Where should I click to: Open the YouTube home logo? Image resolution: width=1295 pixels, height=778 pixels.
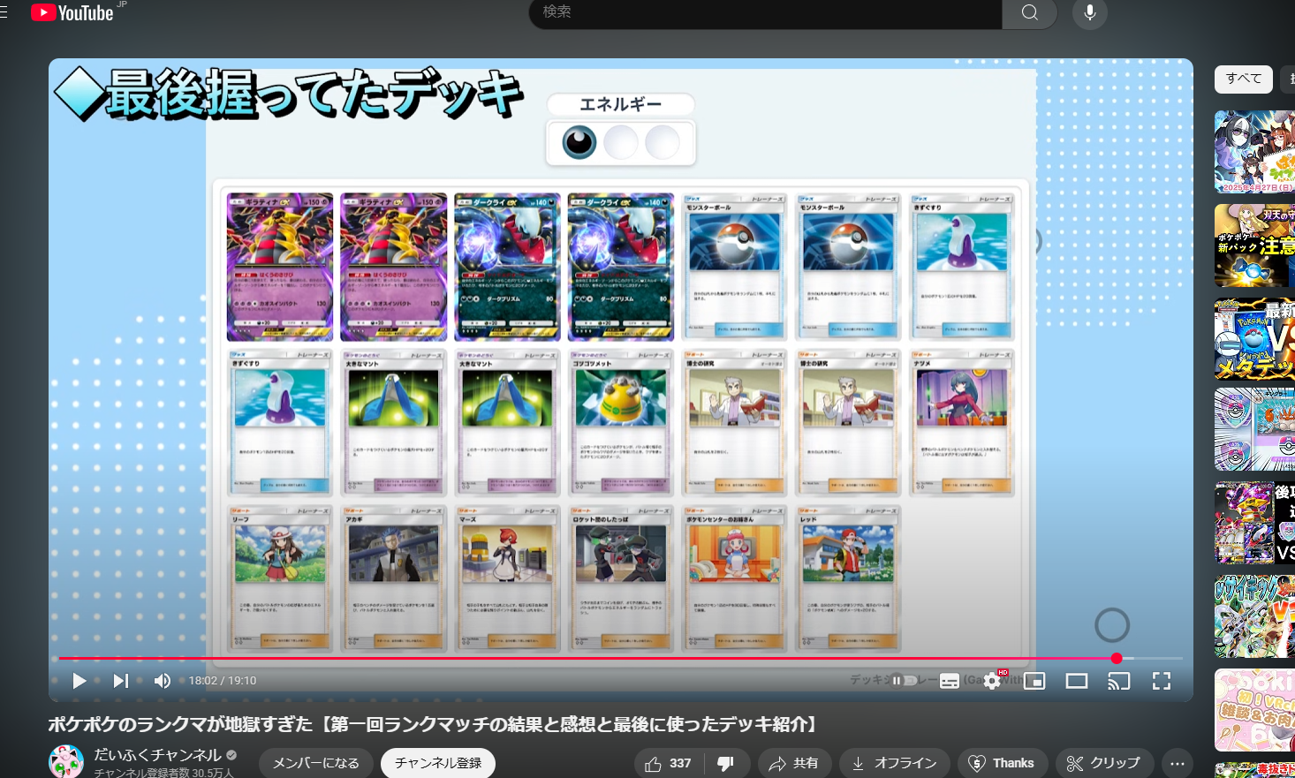(72, 12)
